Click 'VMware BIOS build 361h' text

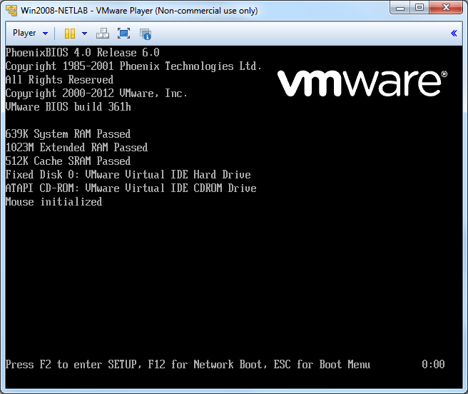68,107
